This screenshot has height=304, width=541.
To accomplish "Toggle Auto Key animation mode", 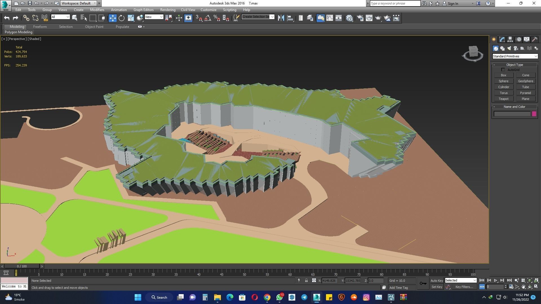I will point(436,281).
